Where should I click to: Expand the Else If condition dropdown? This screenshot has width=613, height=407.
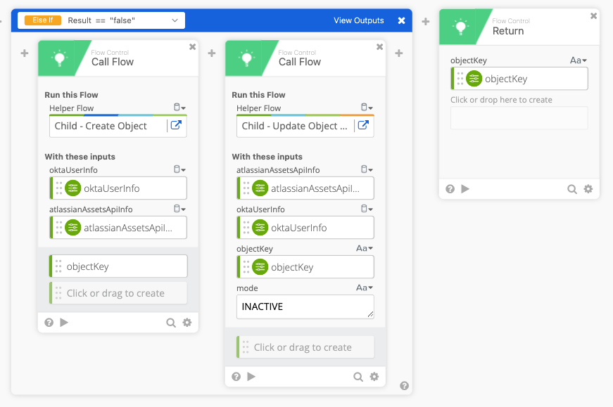click(x=175, y=21)
